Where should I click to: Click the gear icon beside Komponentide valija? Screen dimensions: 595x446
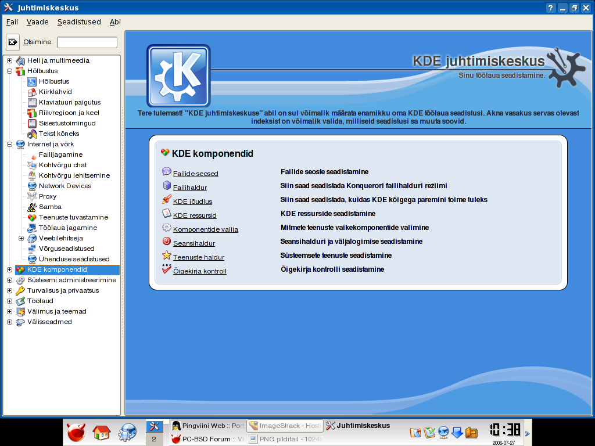pos(167,228)
